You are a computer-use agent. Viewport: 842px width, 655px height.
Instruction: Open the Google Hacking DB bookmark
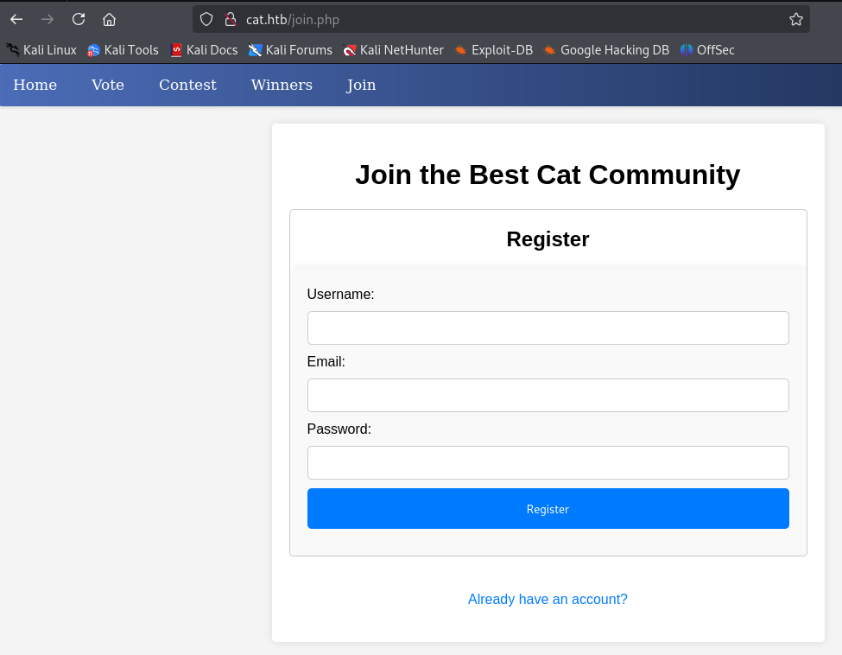[606, 50]
